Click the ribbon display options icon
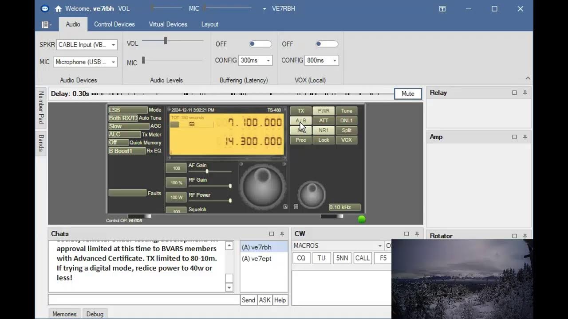The width and height of the screenshot is (568, 319). (x=442, y=9)
